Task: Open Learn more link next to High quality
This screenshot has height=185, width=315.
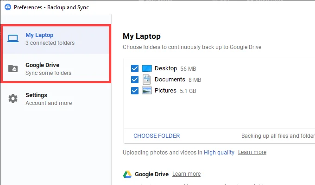Action: (252, 152)
